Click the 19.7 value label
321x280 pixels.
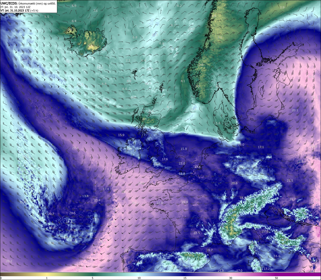pyautogui.click(x=209, y=250)
